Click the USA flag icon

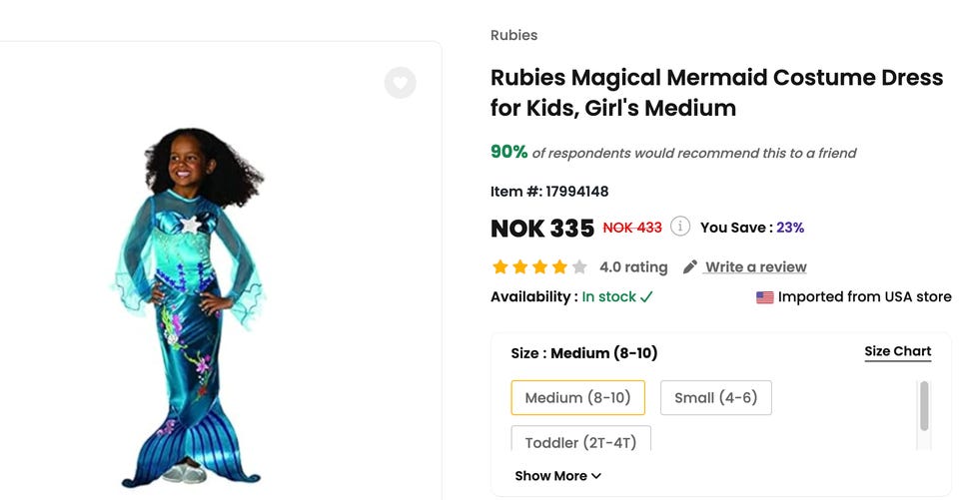[765, 297]
